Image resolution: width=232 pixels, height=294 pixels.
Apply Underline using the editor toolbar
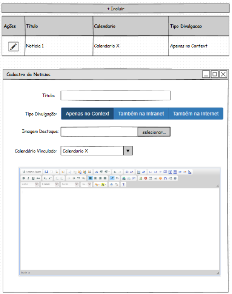(x=33, y=178)
